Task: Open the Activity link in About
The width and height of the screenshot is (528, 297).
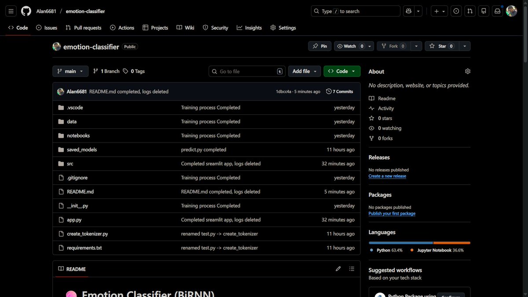Action: [x=381, y=108]
